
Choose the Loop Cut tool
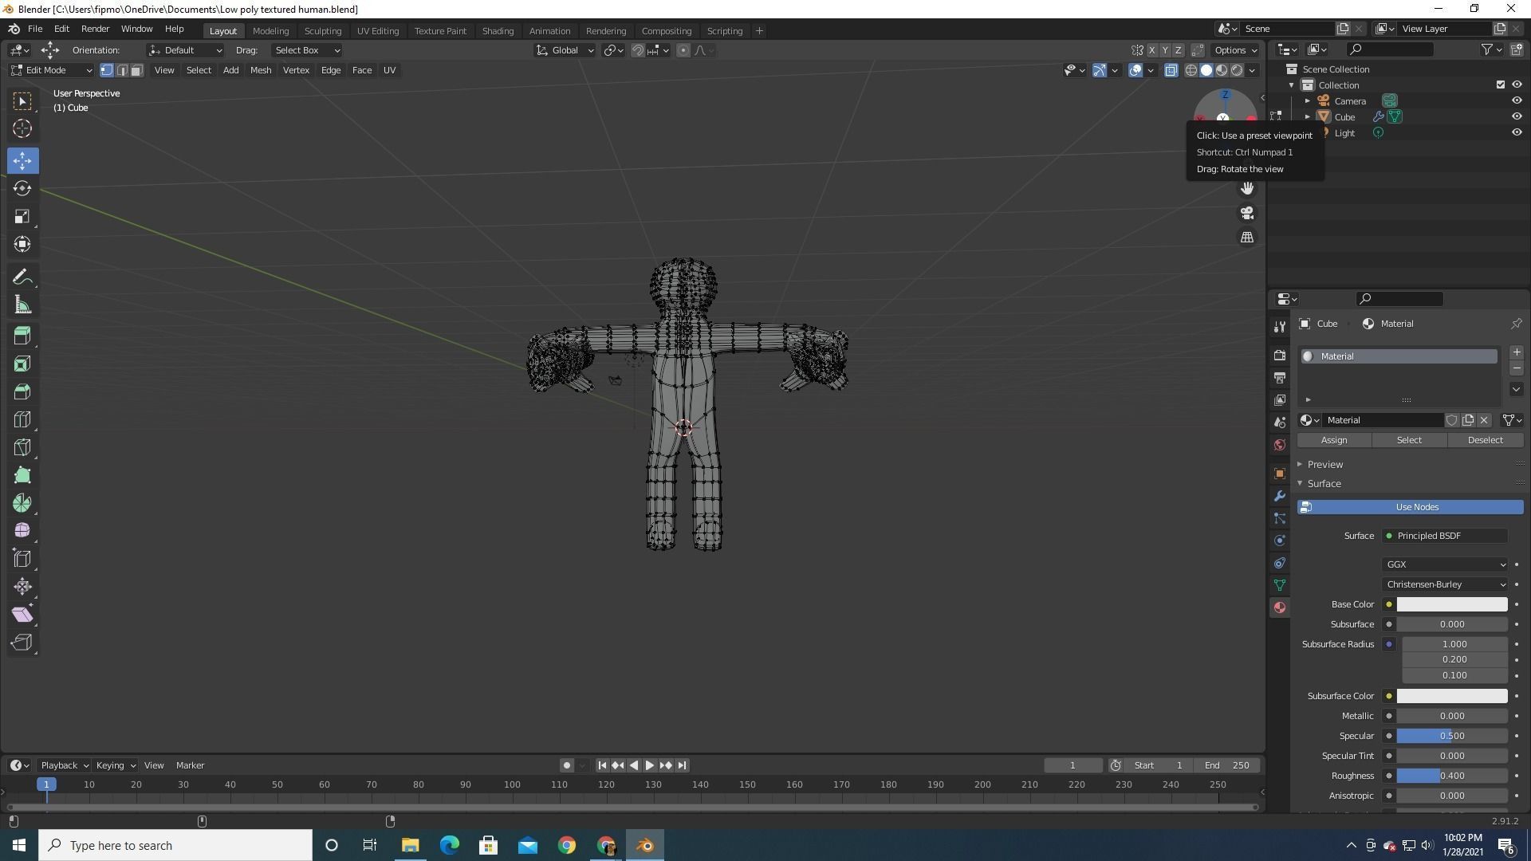22,419
